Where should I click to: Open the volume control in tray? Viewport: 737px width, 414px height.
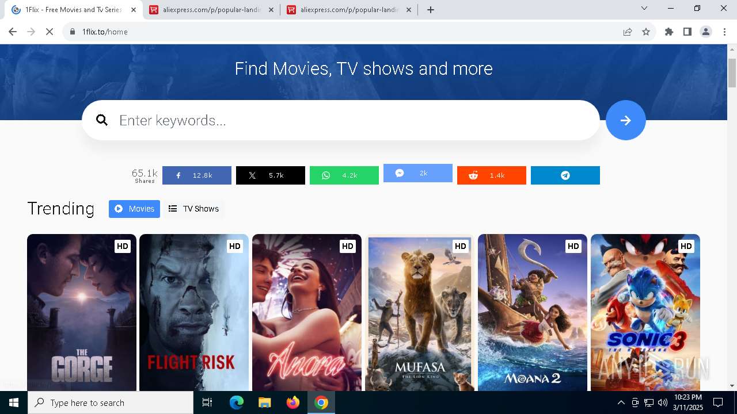click(x=663, y=402)
